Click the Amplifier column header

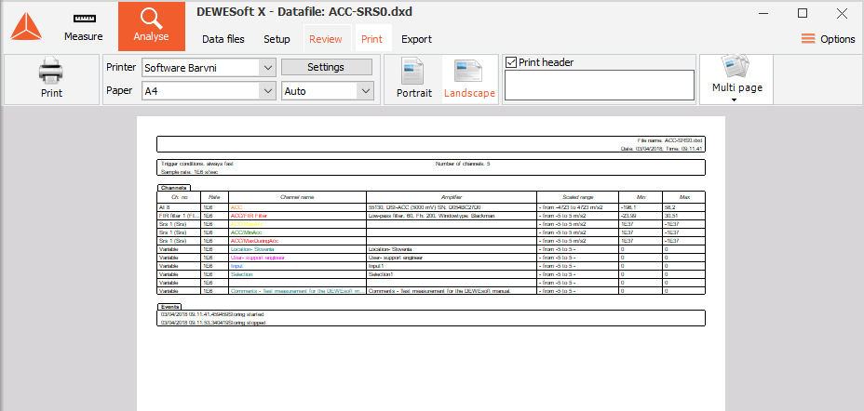[452, 197]
